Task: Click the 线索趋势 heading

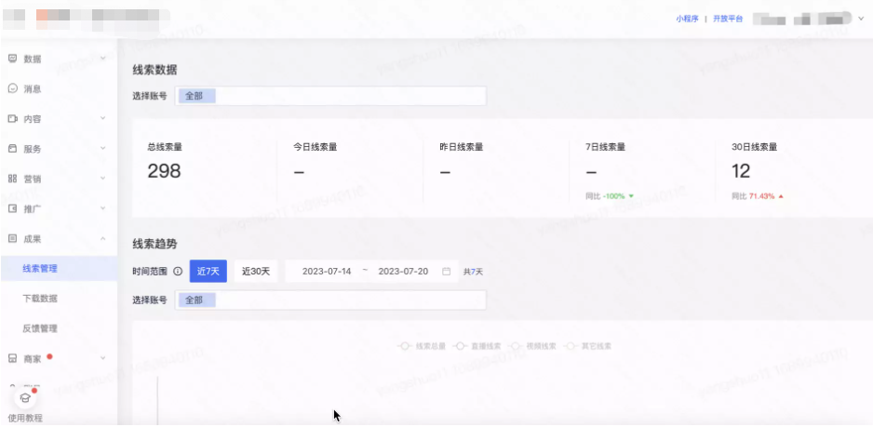Action: (154, 244)
